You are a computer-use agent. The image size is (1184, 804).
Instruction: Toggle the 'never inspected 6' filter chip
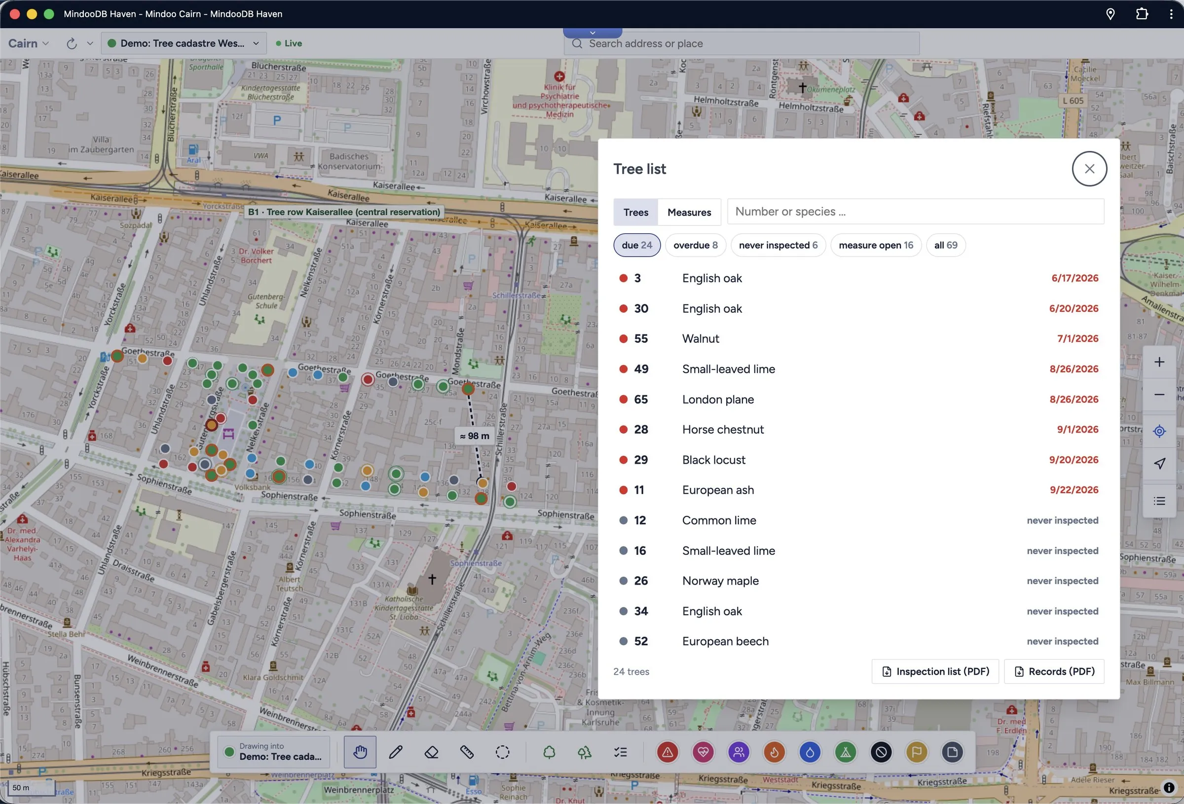click(777, 245)
